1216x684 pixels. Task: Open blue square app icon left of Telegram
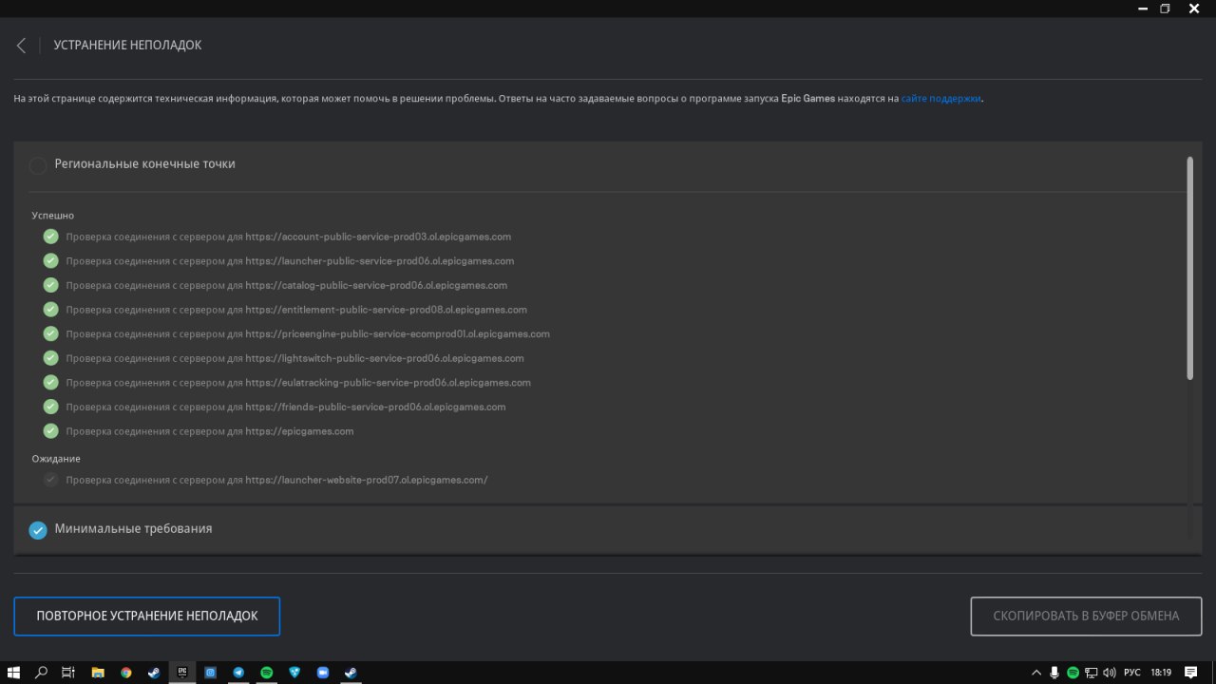[x=211, y=672]
